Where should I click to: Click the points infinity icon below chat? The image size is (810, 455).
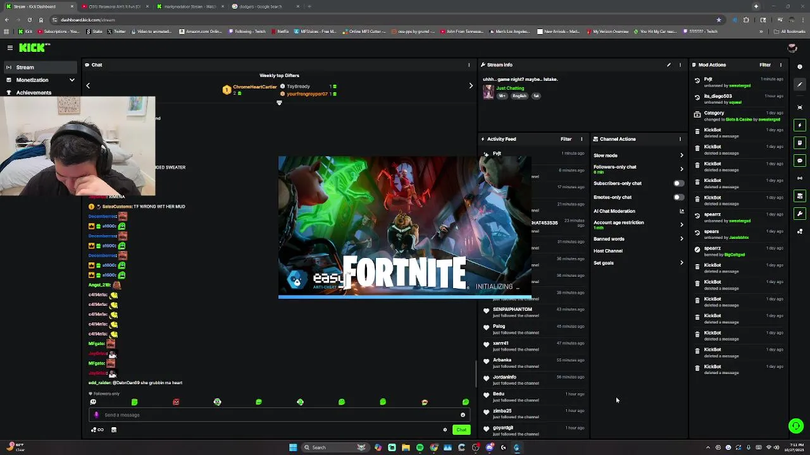point(97,430)
